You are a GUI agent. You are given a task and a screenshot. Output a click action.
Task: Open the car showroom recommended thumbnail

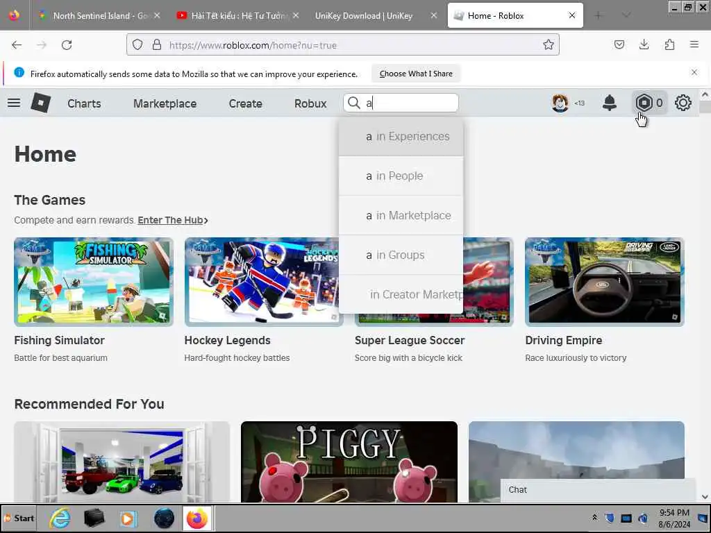pos(122,462)
